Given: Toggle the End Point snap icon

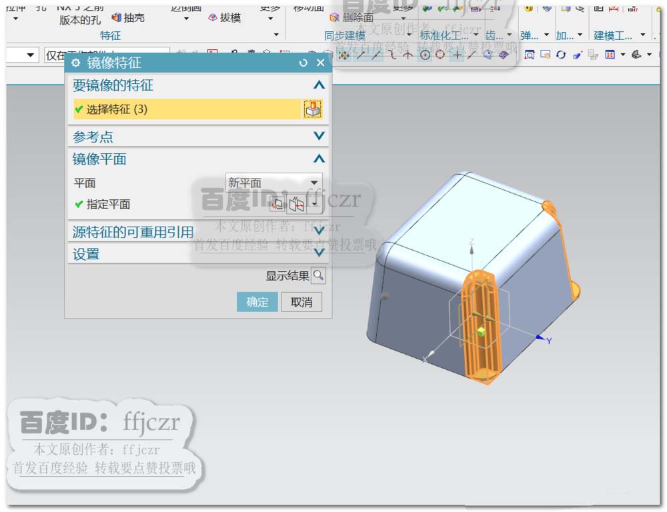Looking at the screenshot, I should pos(361,55).
